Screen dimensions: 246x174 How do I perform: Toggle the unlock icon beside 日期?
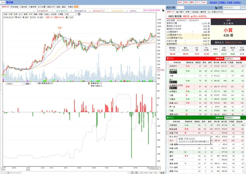click(216, 8)
